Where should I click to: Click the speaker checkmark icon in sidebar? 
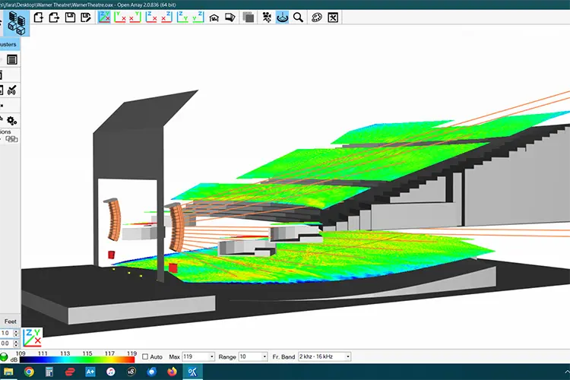pos(11,90)
